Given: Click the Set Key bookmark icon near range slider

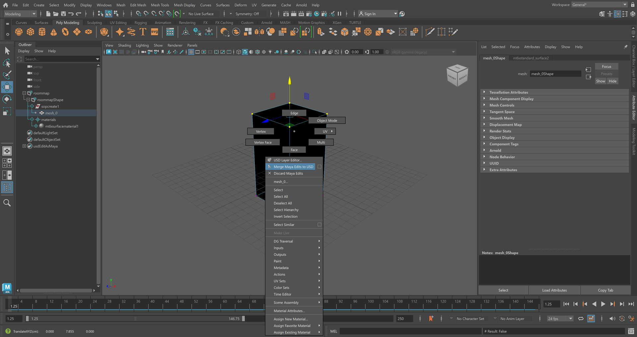Looking at the screenshot, I should 431,318.
